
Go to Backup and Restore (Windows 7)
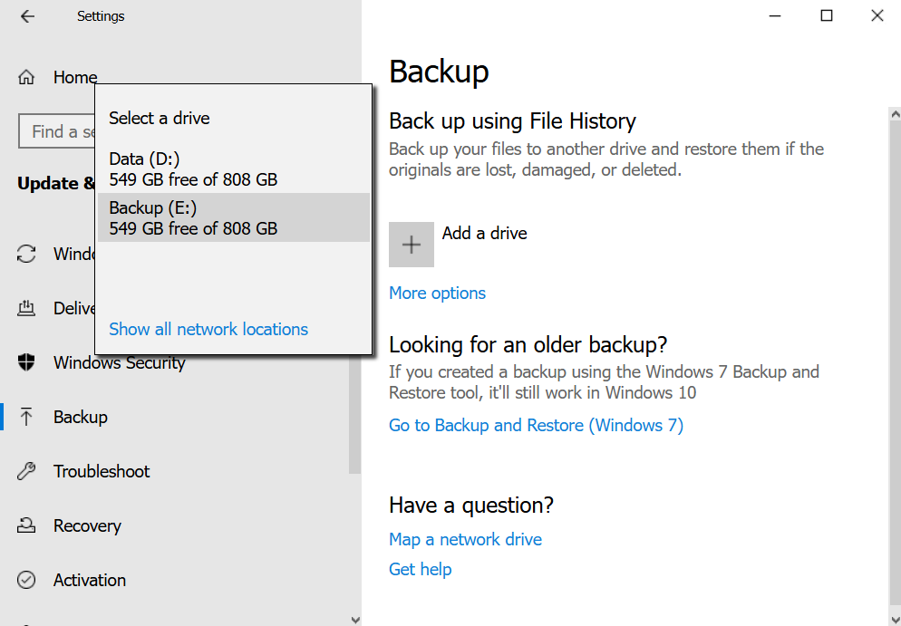pos(536,426)
